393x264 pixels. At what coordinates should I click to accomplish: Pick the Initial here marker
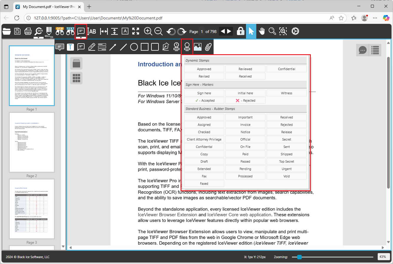pyautogui.click(x=245, y=93)
